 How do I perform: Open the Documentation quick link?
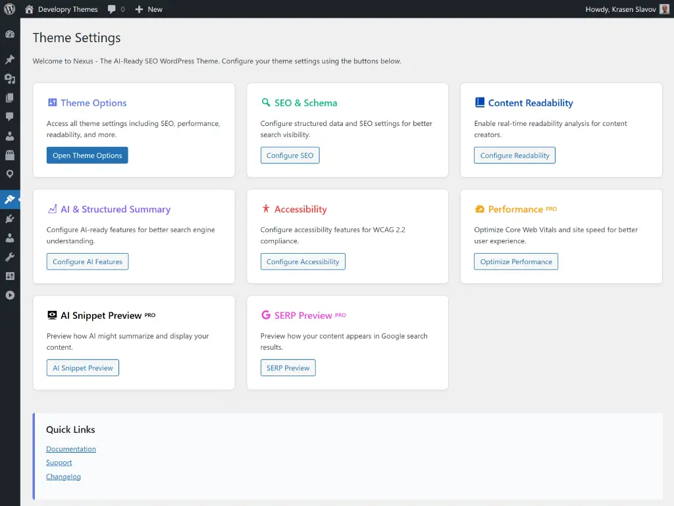pyautogui.click(x=71, y=449)
